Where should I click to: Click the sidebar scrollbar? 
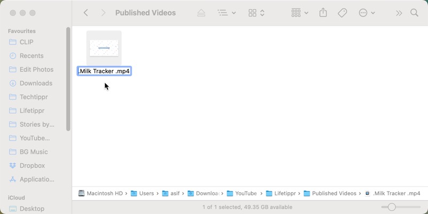[x=68, y=79]
